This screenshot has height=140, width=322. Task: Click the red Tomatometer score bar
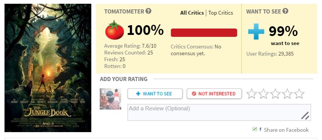click(x=204, y=33)
